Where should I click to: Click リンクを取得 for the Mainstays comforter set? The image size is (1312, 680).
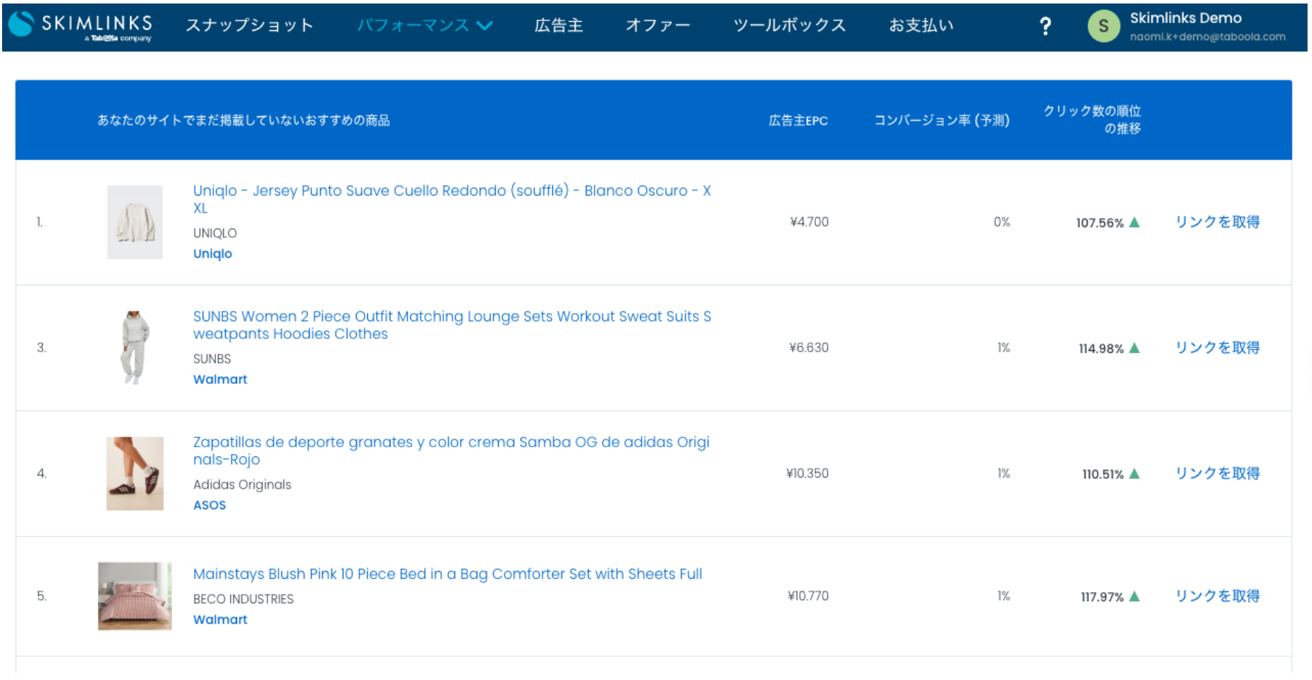click(x=1216, y=596)
